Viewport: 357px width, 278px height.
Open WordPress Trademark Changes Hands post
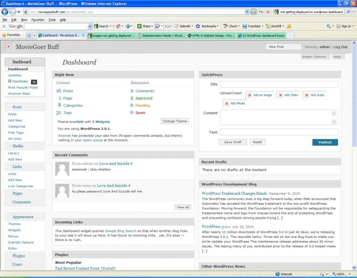click(234, 194)
